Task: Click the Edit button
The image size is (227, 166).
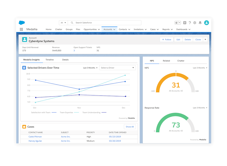Action: (x=178, y=40)
